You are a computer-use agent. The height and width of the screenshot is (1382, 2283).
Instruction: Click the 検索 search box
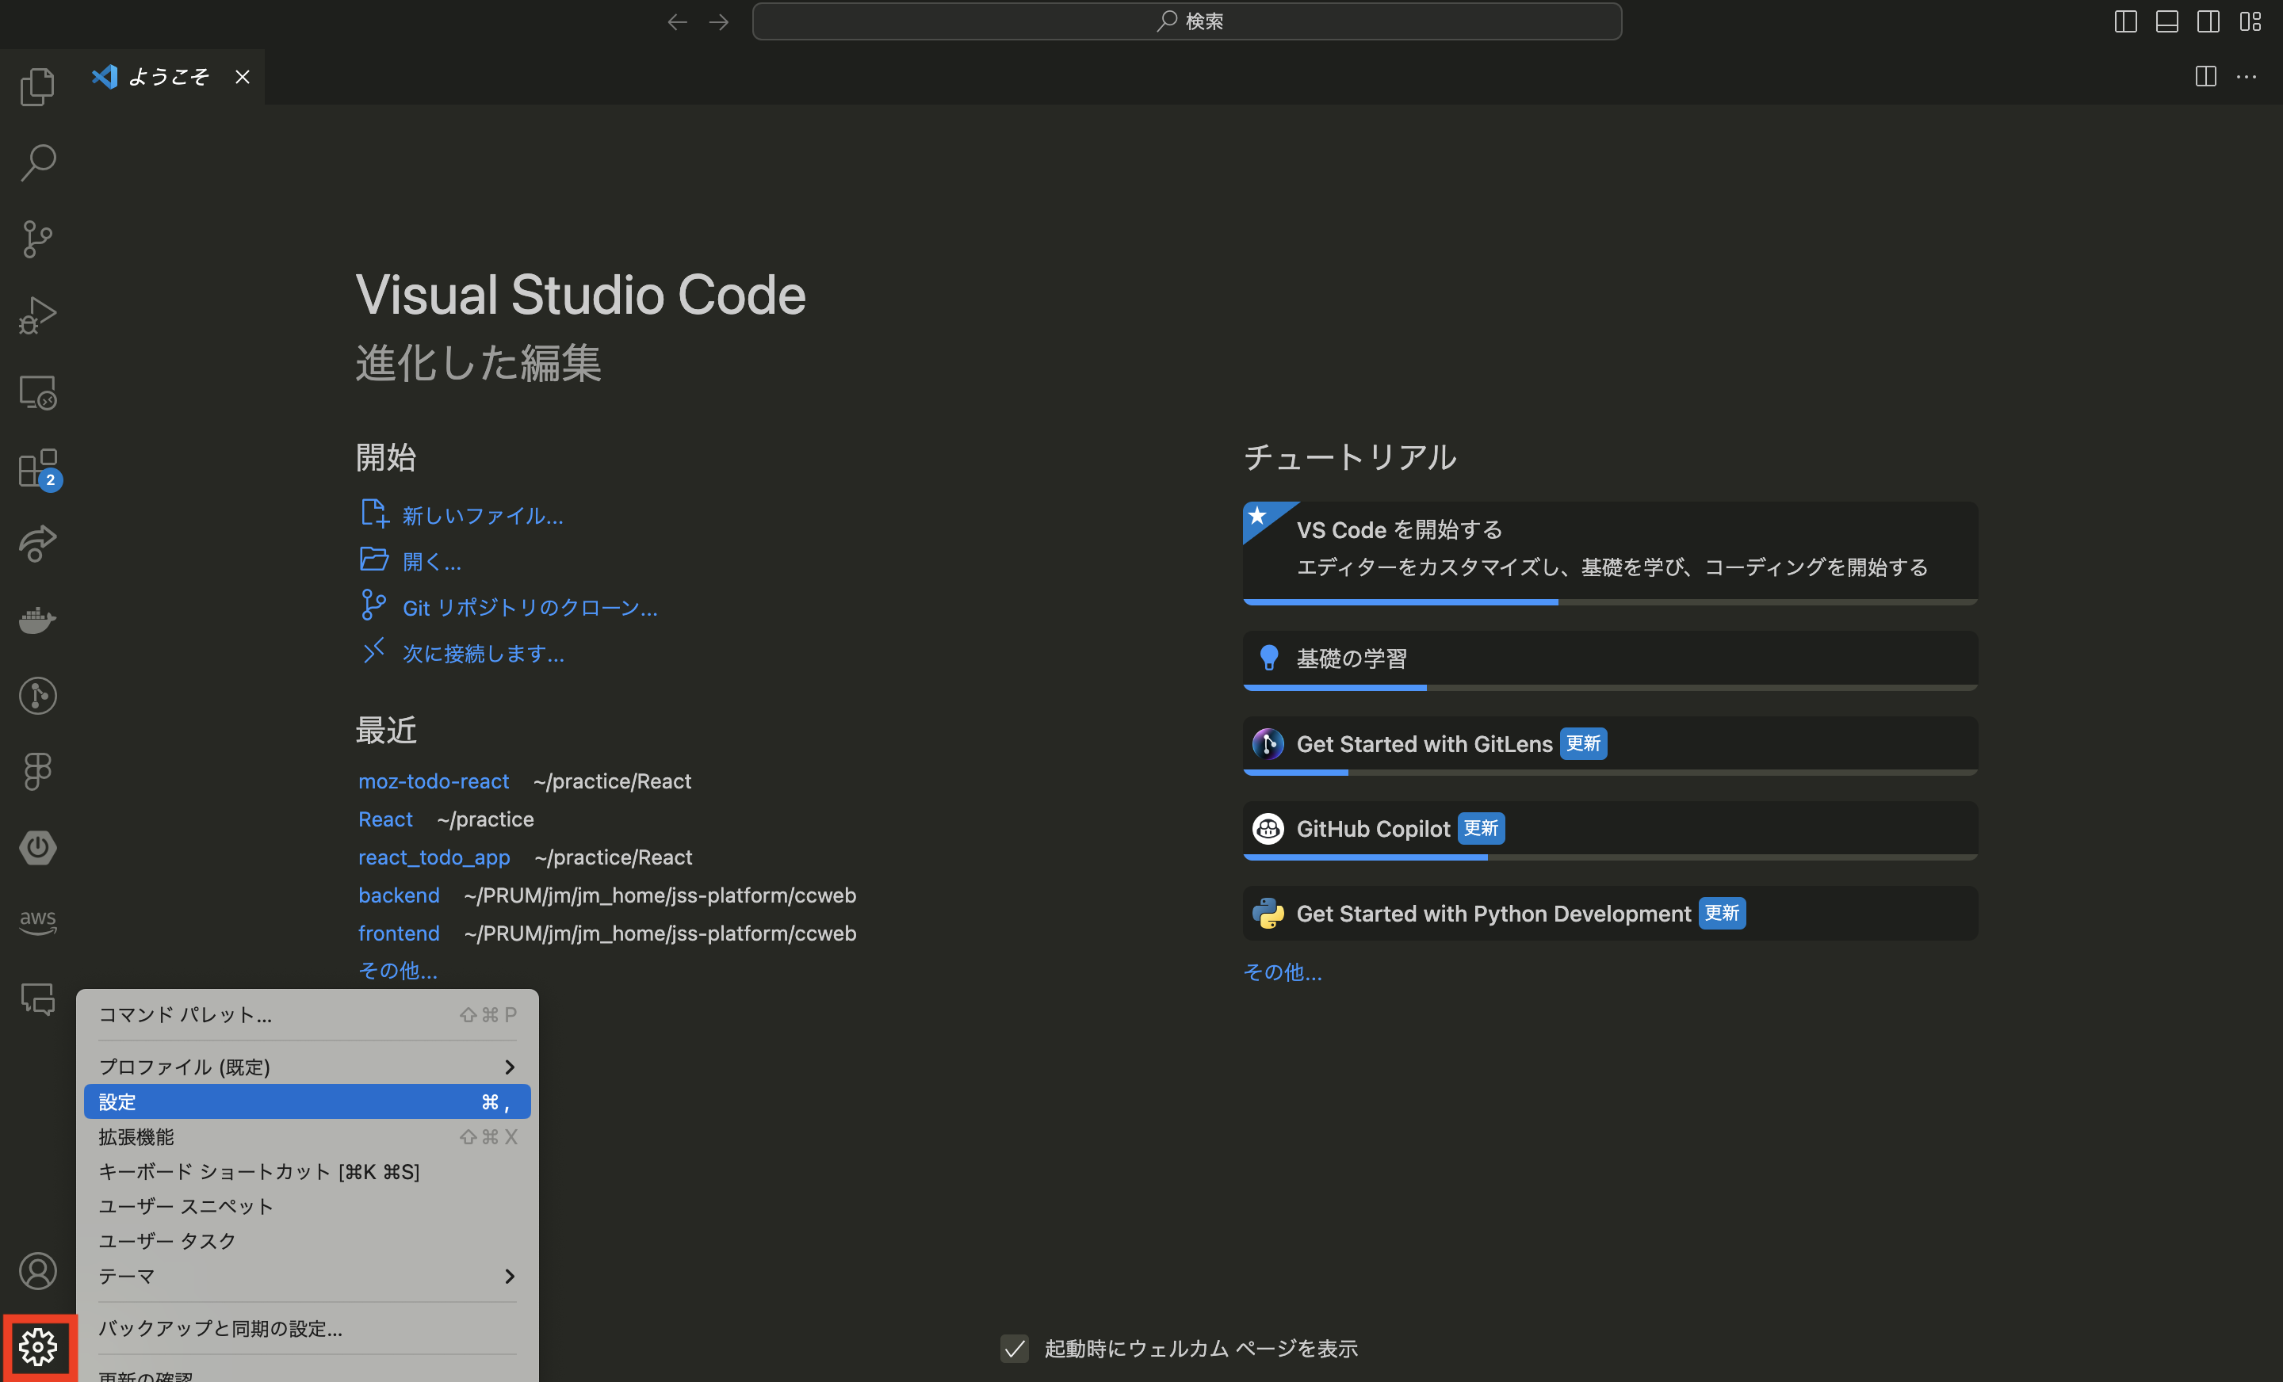click(1187, 21)
